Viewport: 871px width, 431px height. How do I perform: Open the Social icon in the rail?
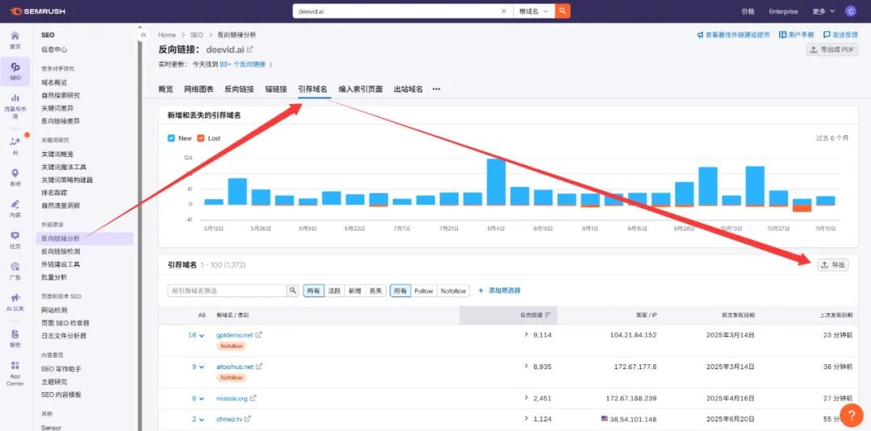pyautogui.click(x=15, y=236)
